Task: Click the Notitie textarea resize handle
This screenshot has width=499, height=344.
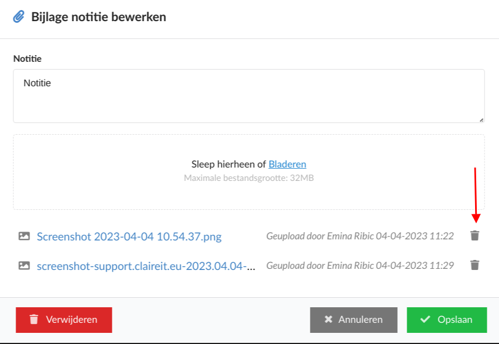Action: point(481,120)
